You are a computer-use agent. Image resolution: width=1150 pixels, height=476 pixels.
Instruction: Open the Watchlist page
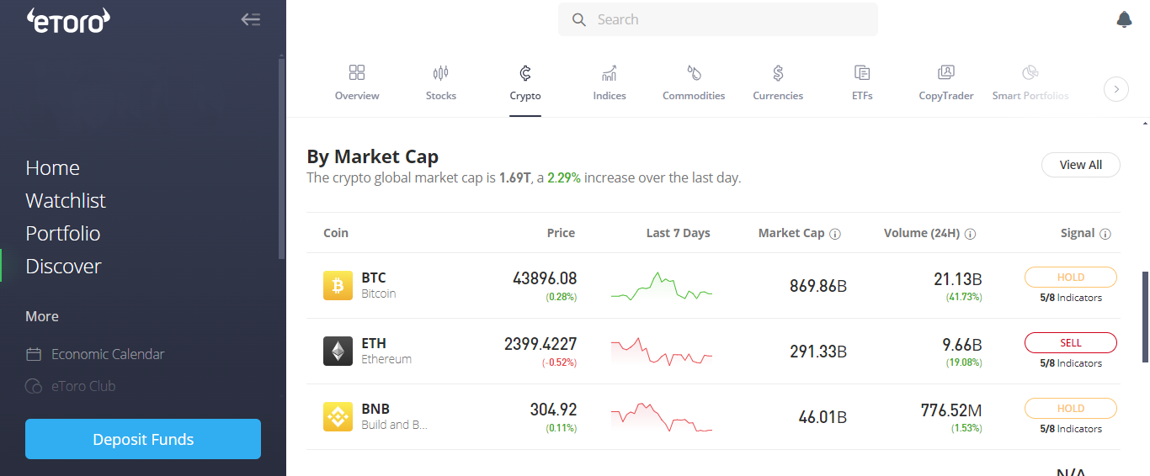66,200
